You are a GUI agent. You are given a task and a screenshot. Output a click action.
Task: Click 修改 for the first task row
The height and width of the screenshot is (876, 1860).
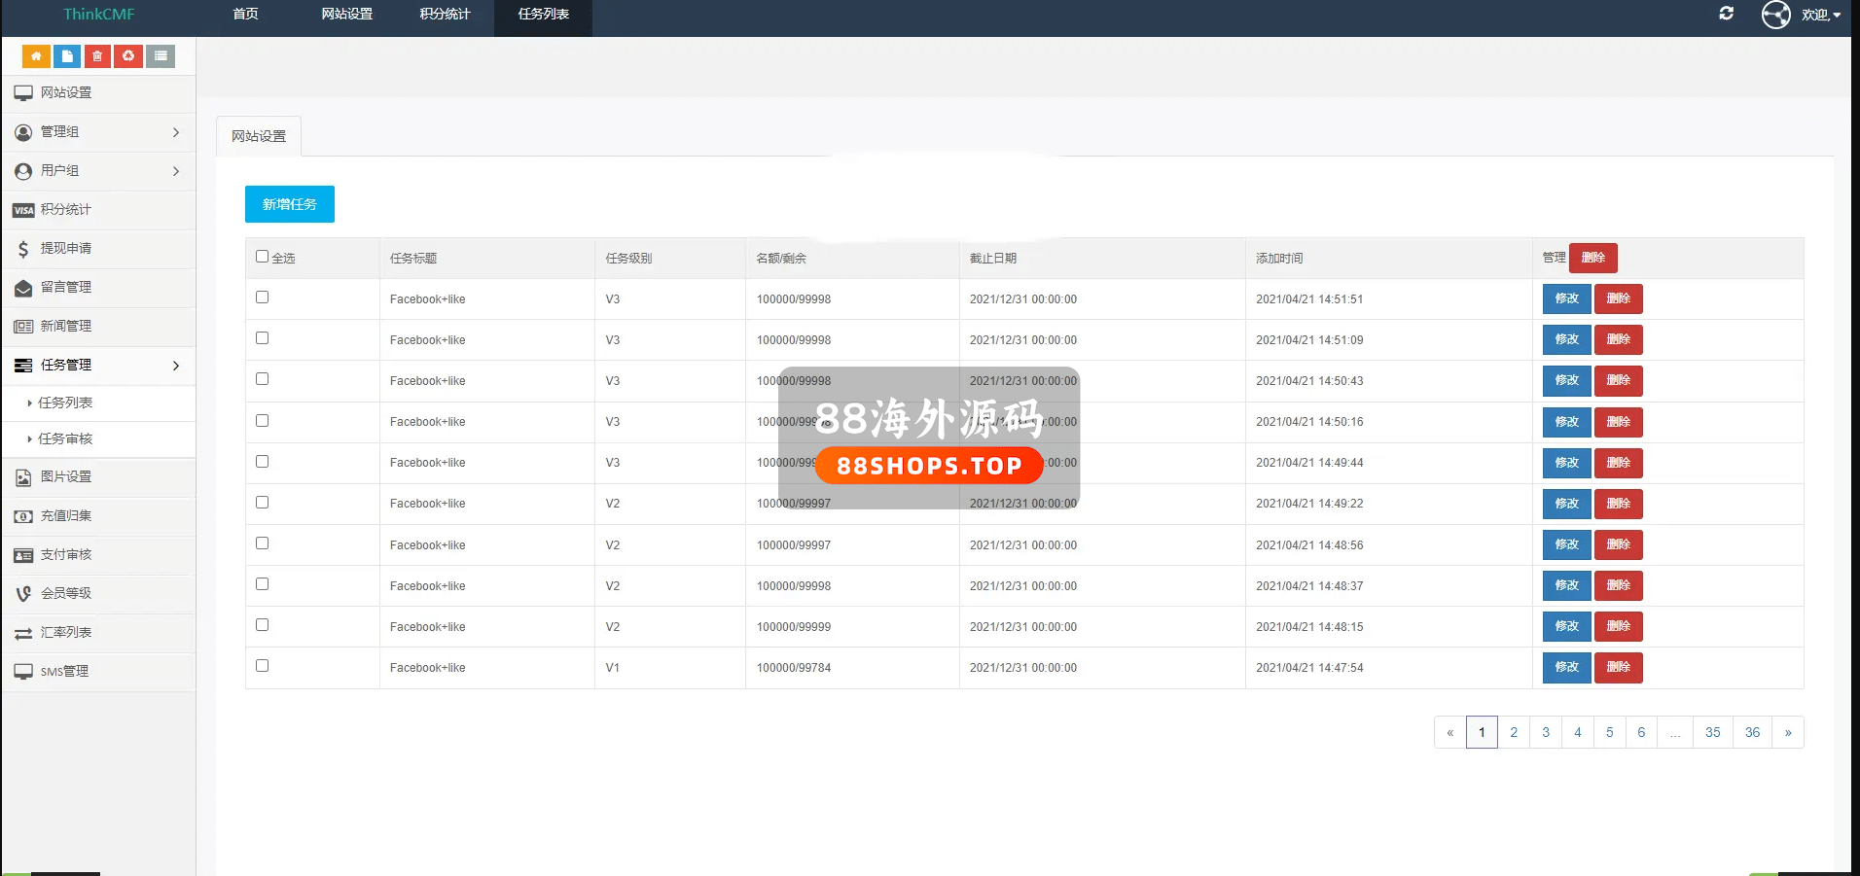coord(1566,298)
